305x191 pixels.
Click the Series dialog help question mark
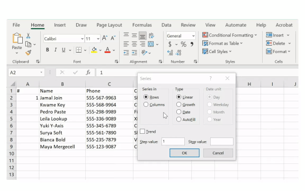click(210, 79)
